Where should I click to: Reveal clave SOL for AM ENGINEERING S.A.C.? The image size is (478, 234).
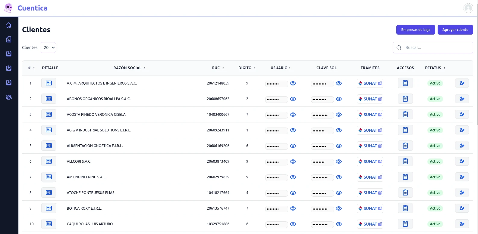click(x=339, y=177)
